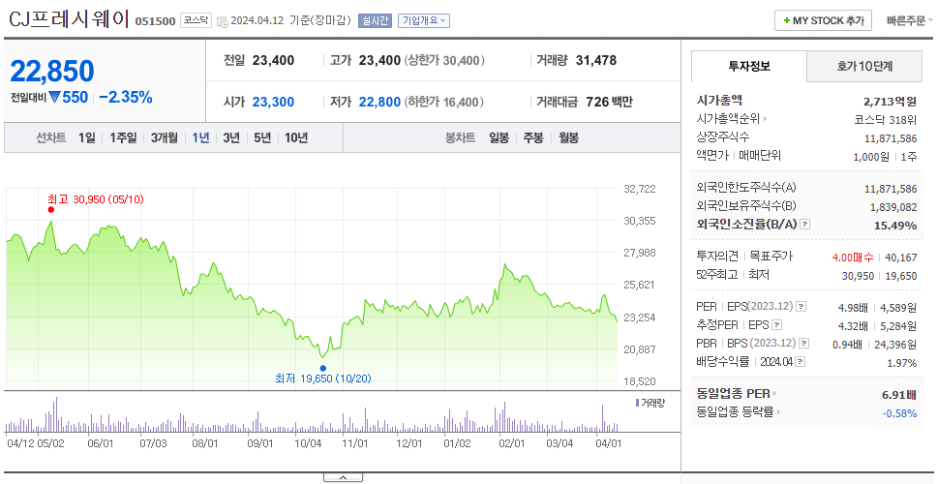Viewport: 937px width, 484px height.
Task: Select the 3년 line chart period
Action: [231, 138]
